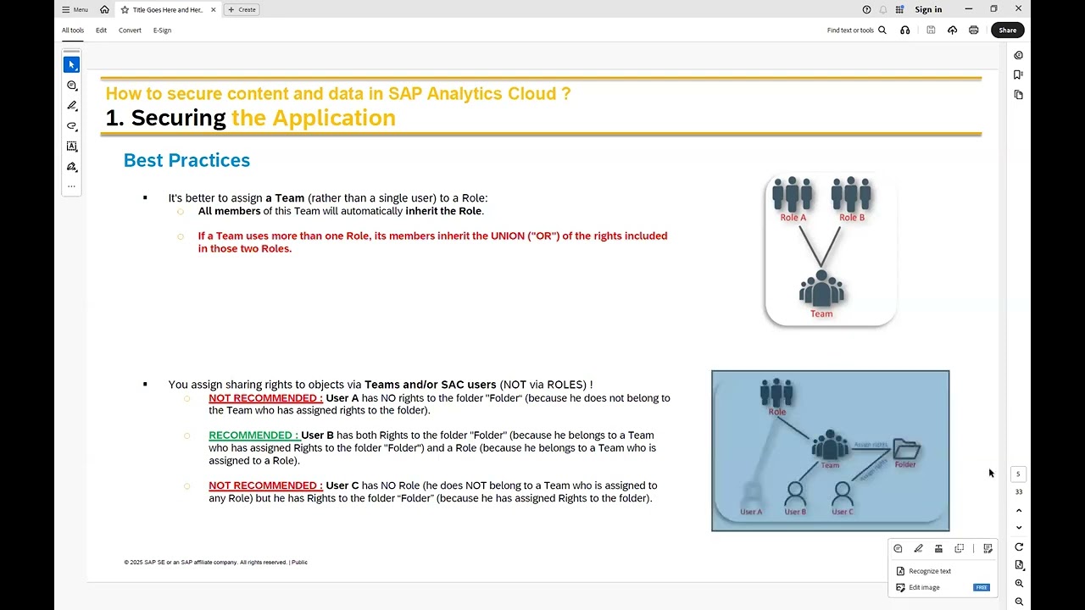Click the Share button
Viewport: 1085px width, 610px height.
(1007, 30)
